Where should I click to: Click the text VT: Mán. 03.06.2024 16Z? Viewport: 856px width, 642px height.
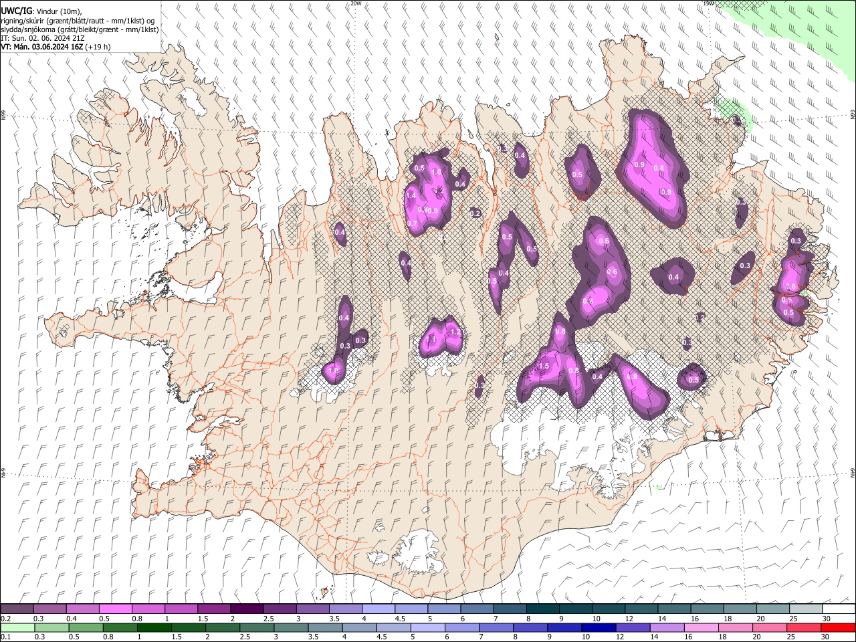coord(41,47)
